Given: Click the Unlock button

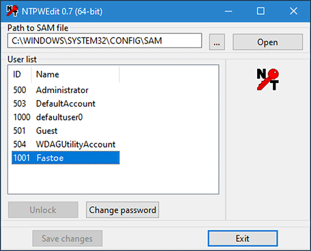Looking at the screenshot, I should pyautogui.click(x=43, y=210).
